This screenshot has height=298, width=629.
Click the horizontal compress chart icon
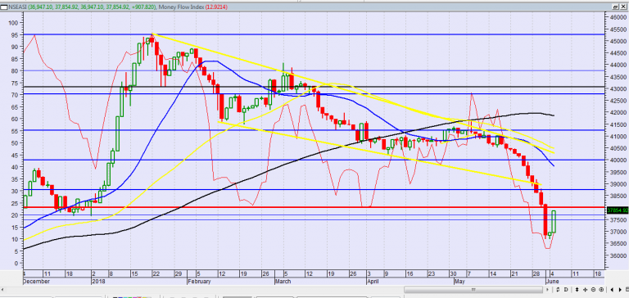pos(586,290)
